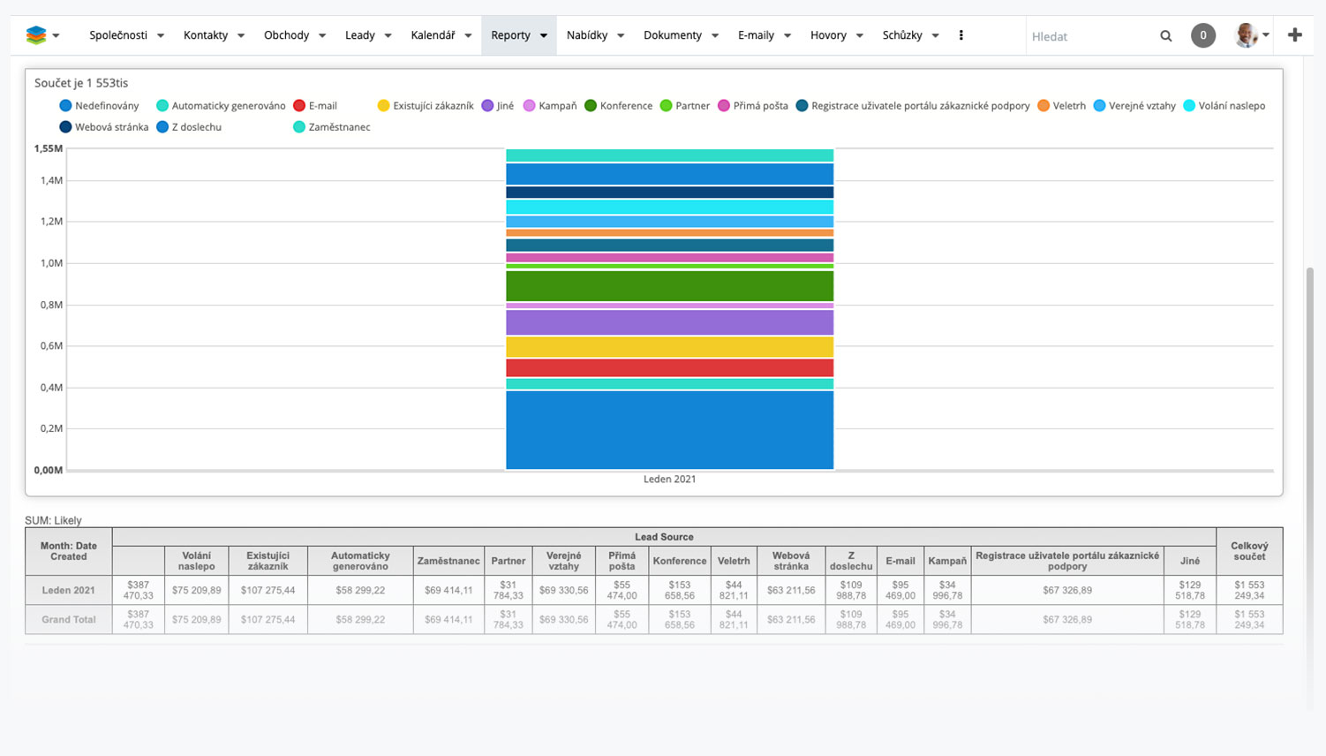The height and width of the screenshot is (756, 1326).
Task: Toggle the Konference legend series
Action: point(618,106)
